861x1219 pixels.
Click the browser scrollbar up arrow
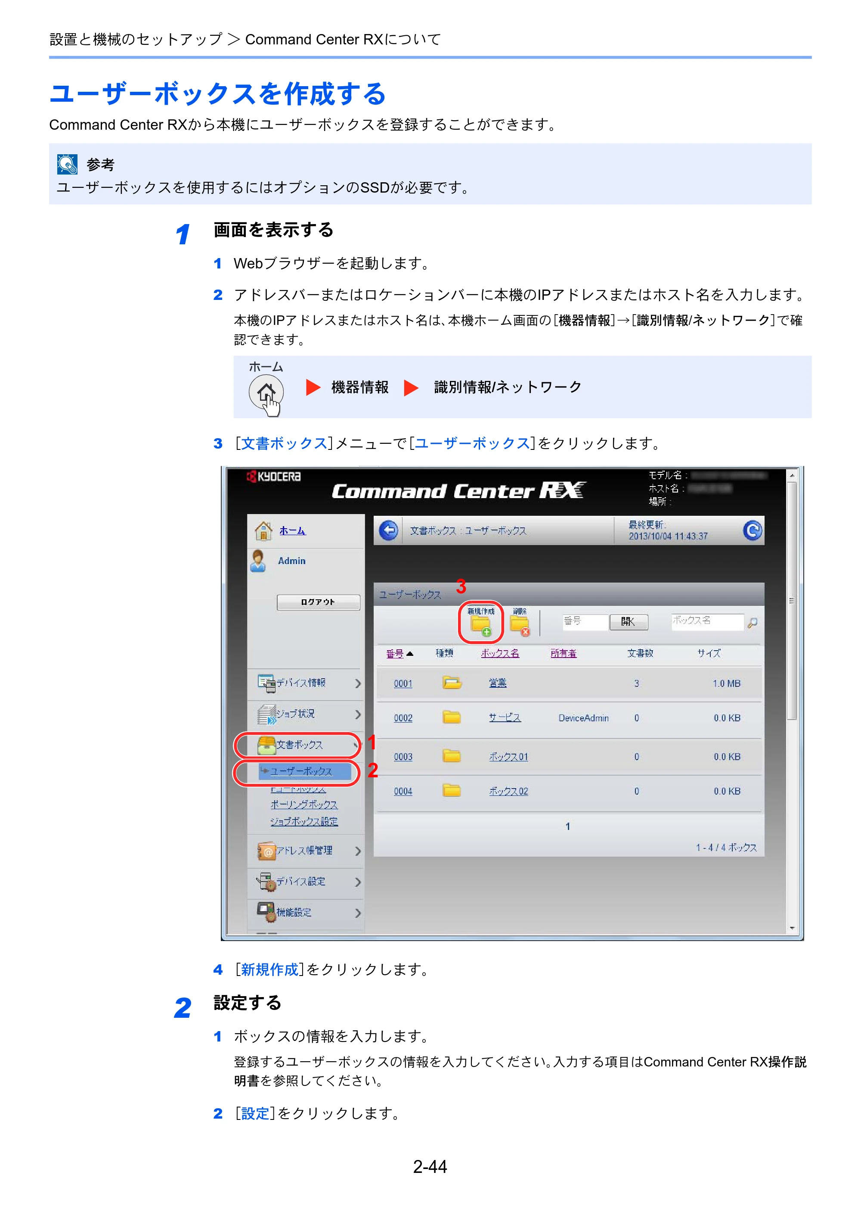click(x=792, y=475)
